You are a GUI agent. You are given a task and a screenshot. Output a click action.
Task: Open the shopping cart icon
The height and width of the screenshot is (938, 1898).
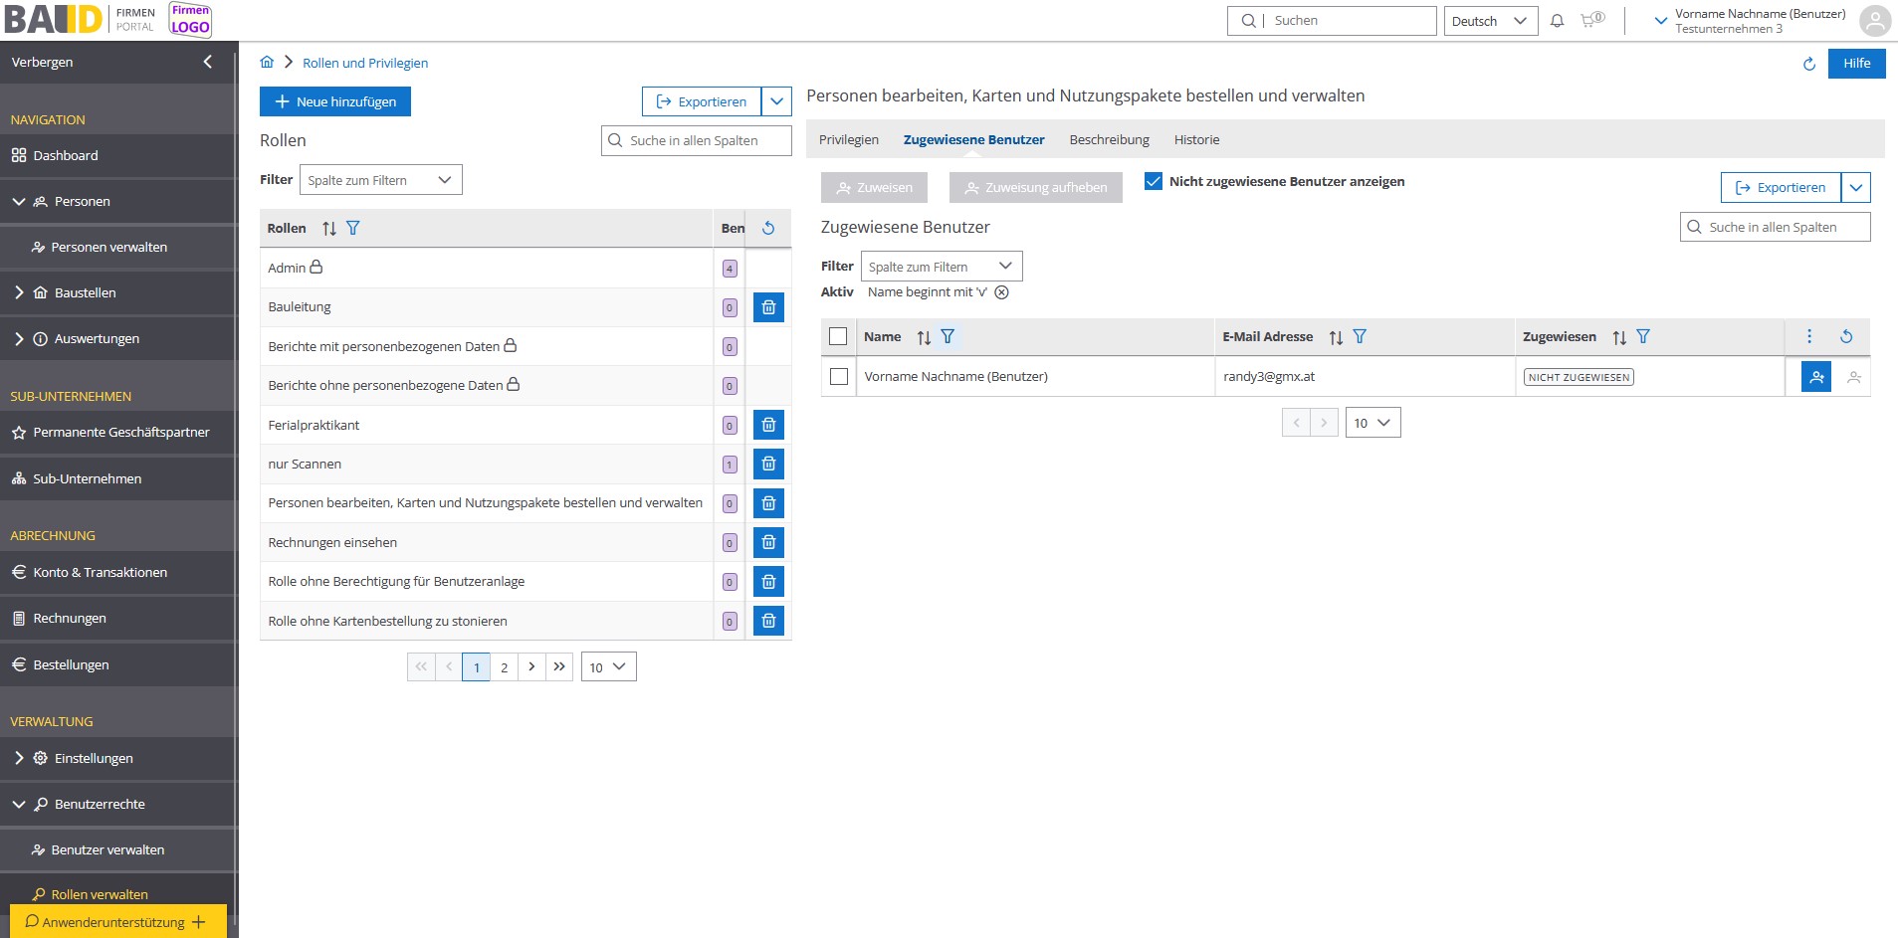(x=1590, y=20)
